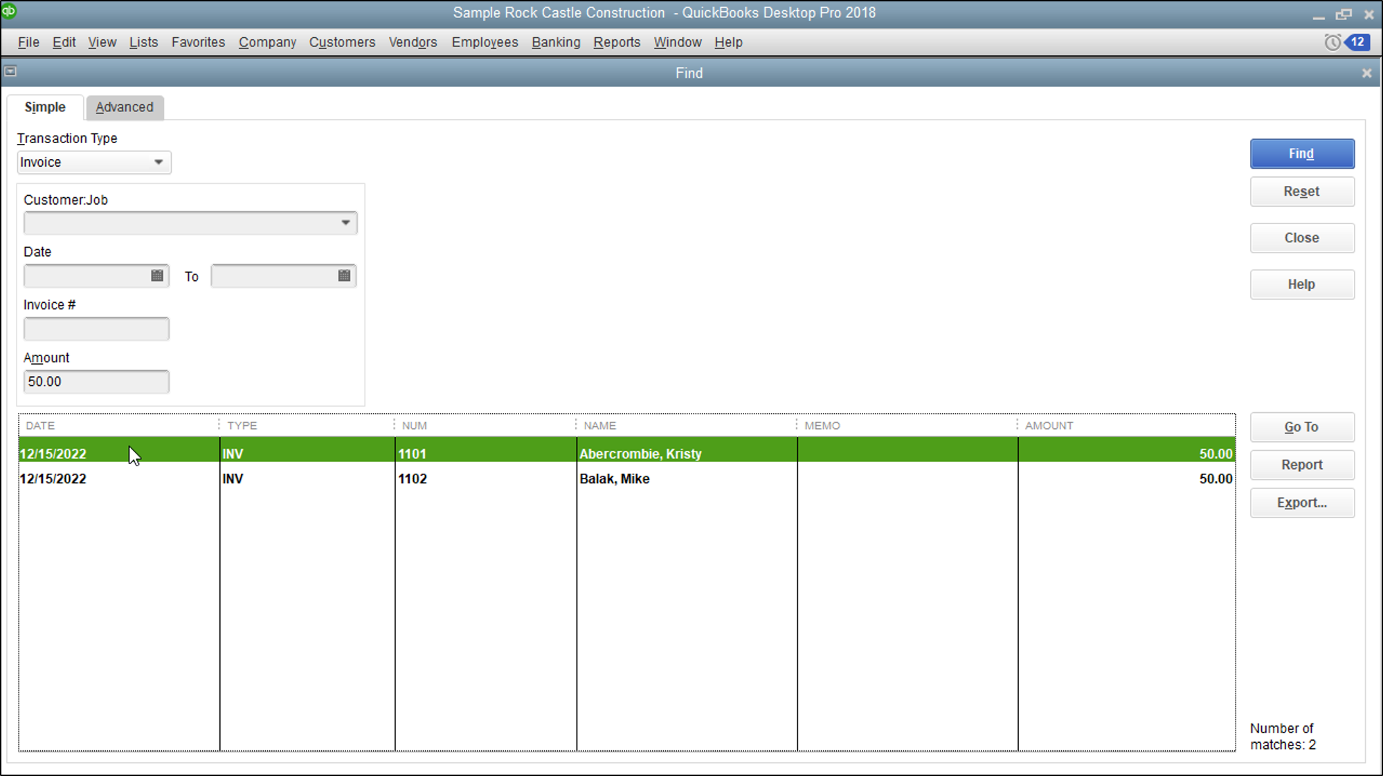
Task: Click the Report button
Action: point(1302,465)
